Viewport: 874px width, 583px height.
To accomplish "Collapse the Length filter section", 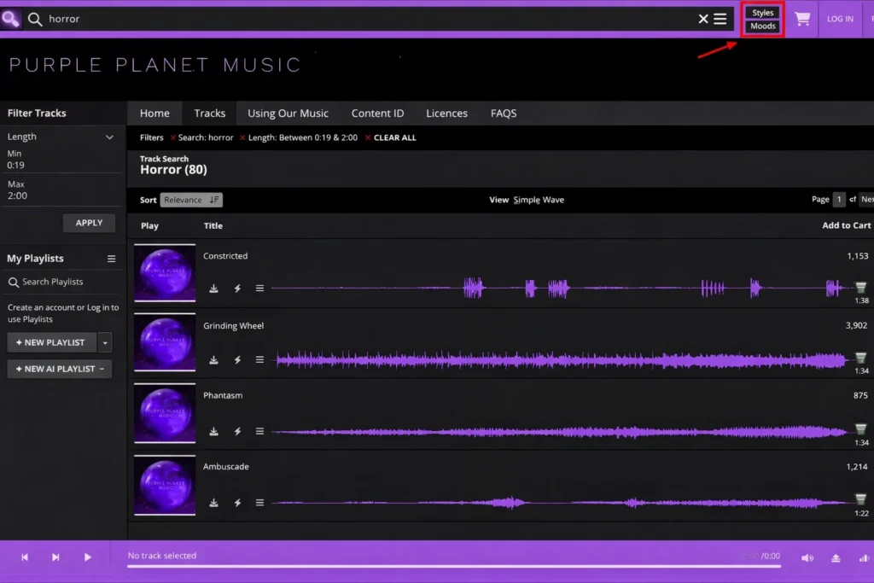I will (109, 136).
